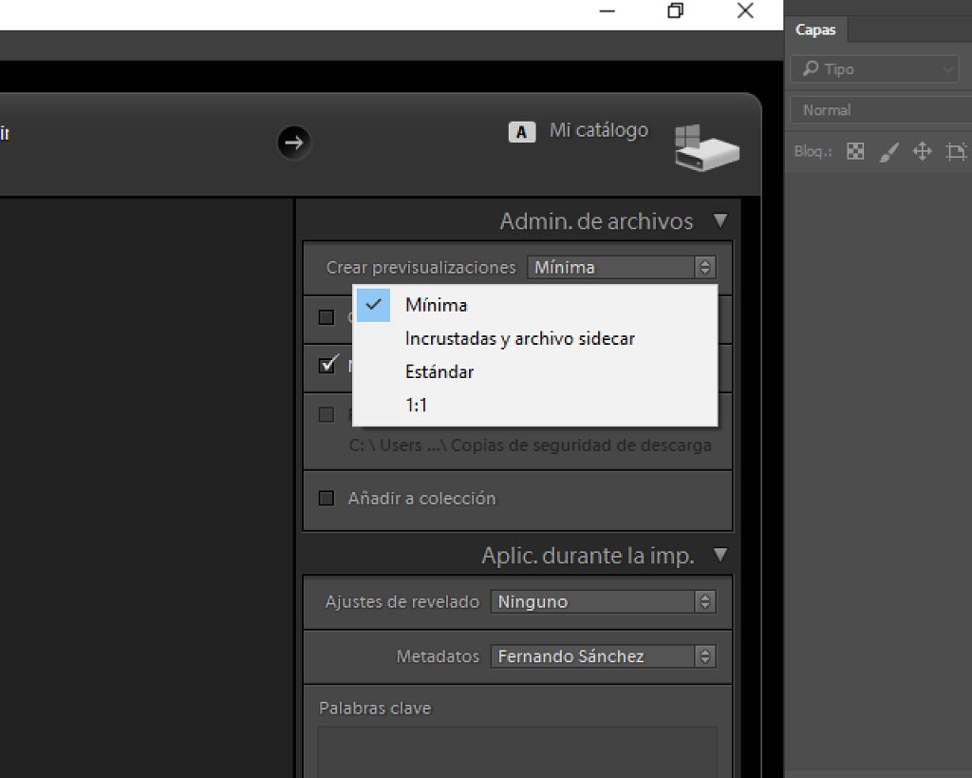The image size is (972, 778).
Task: Enable Añadir a colección checkbox
Action: 327,498
